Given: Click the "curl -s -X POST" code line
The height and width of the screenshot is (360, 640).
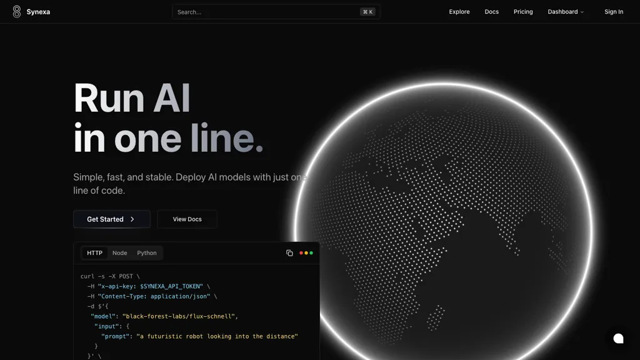Looking at the screenshot, I should [110, 276].
